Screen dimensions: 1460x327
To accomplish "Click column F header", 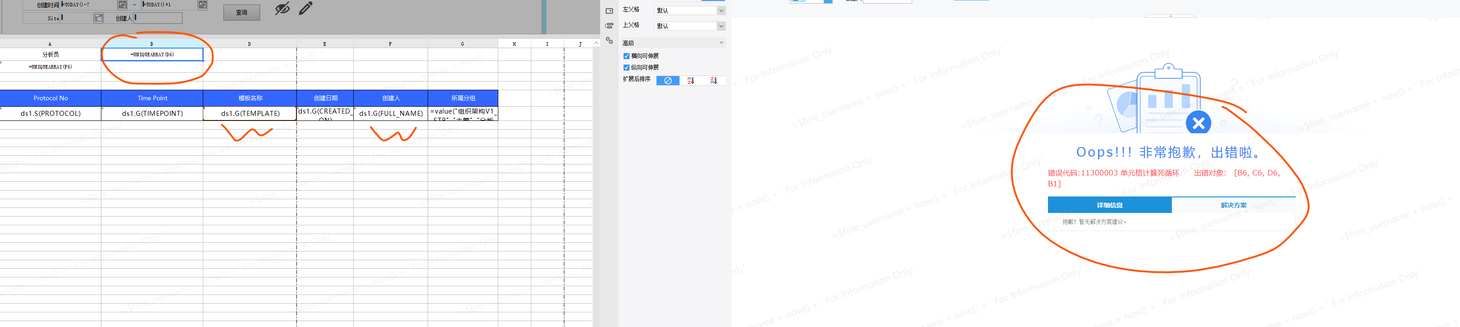I will tap(390, 44).
